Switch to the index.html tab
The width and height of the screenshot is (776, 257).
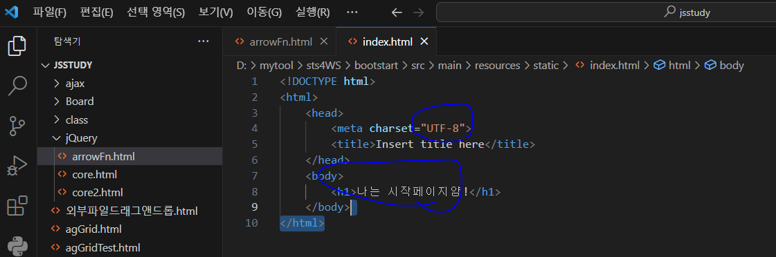coord(387,42)
